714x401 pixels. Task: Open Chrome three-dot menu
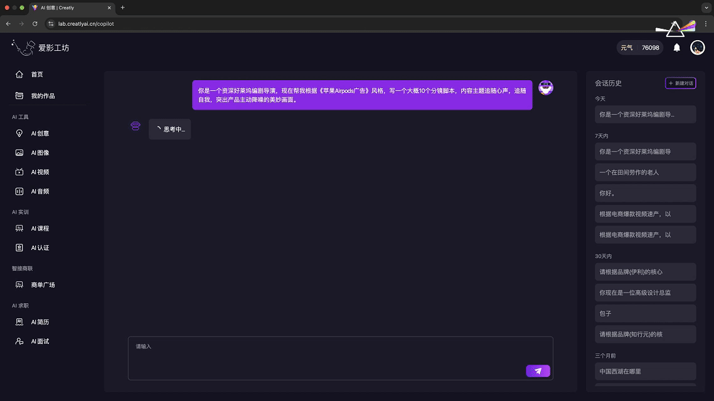tap(706, 24)
